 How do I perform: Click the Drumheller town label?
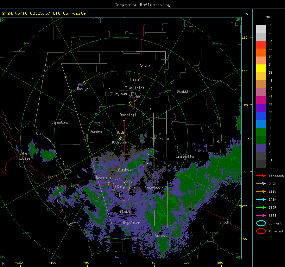[186, 157]
